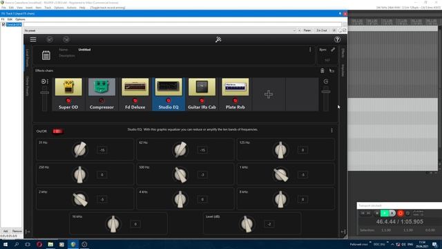Open the FX menu in FX window

coord(3,19)
